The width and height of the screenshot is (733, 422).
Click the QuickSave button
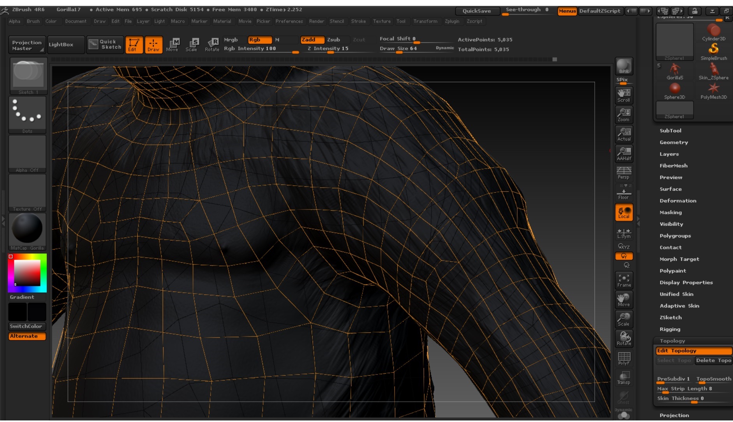(x=477, y=11)
